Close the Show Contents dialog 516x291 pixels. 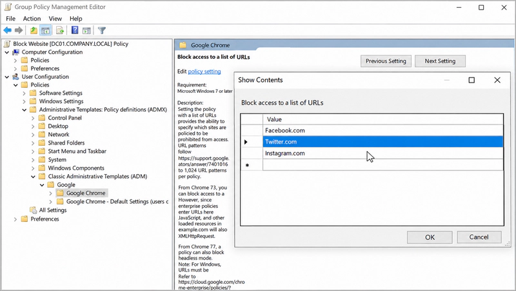[x=497, y=80]
